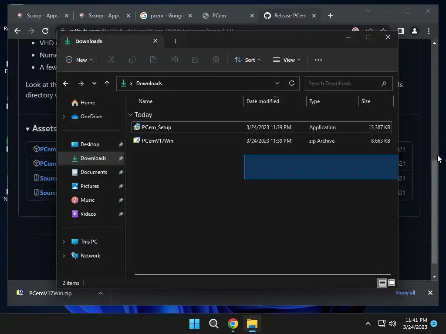
Task: Open recent locations dropdown arrow
Action: click(x=94, y=83)
